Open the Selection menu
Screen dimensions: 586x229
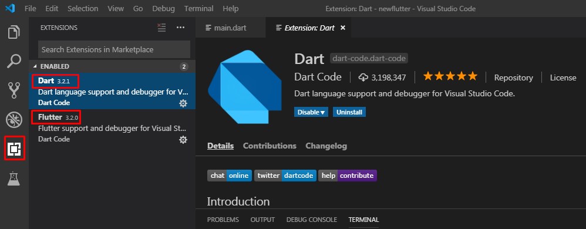pyautogui.click(x=83, y=8)
